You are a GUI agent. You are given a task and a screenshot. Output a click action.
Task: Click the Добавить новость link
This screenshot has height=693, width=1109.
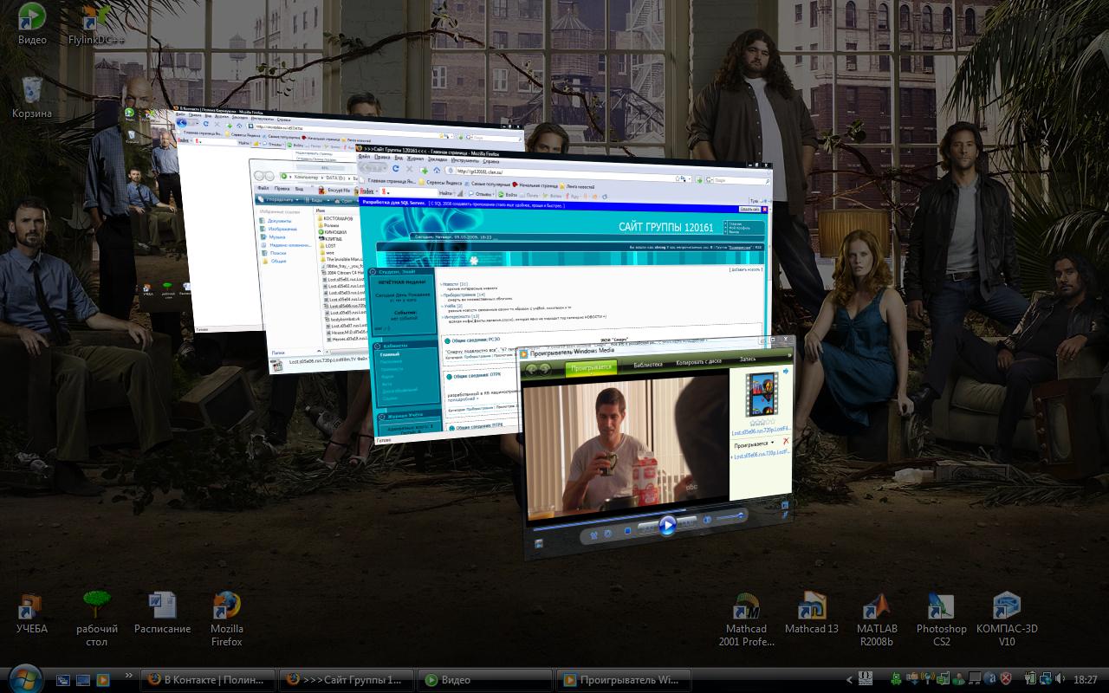click(746, 269)
